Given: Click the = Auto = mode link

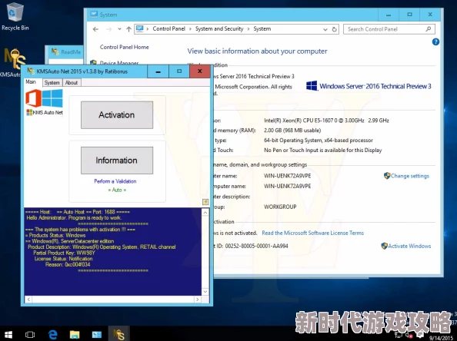Looking at the screenshot, I should click(117, 190).
